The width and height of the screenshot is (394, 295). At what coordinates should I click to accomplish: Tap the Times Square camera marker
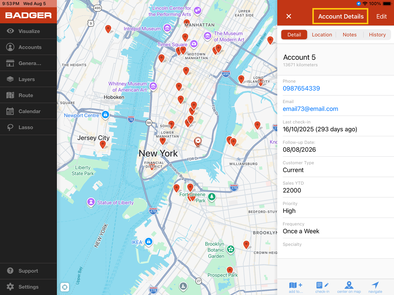[194, 44]
